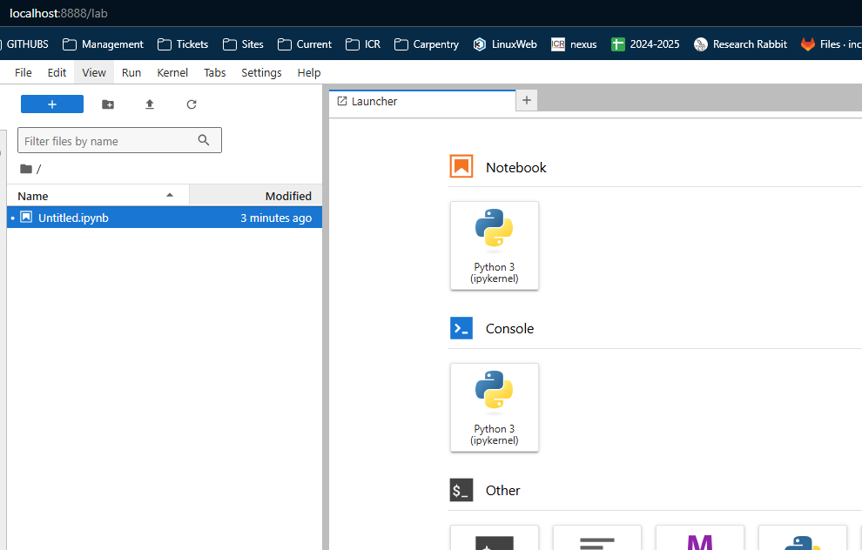Viewport: 862px width, 550px height.
Task: Click the '3 minutes ago' modified time
Action: coord(276,218)
